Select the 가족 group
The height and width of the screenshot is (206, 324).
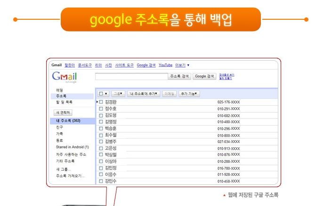[59, 134]
